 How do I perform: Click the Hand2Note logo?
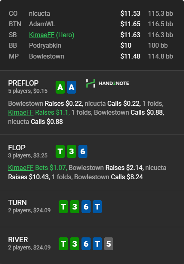click(108, 83)
